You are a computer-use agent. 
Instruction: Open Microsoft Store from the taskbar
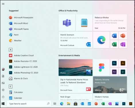76,104
